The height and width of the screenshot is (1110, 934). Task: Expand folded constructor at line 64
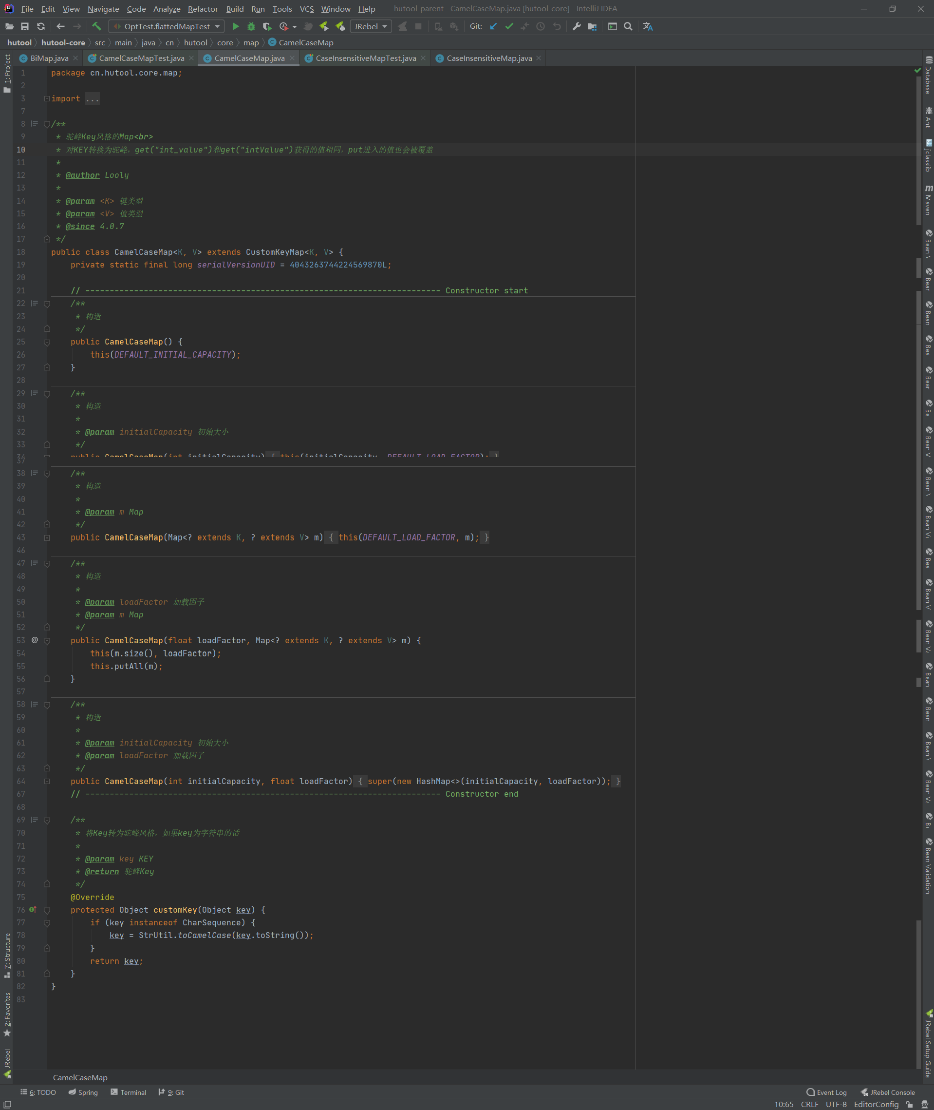(x=47, y=782)
